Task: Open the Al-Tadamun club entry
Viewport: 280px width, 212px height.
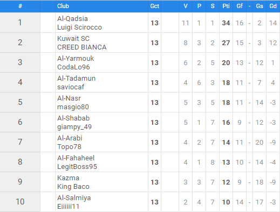Action: 77,78
